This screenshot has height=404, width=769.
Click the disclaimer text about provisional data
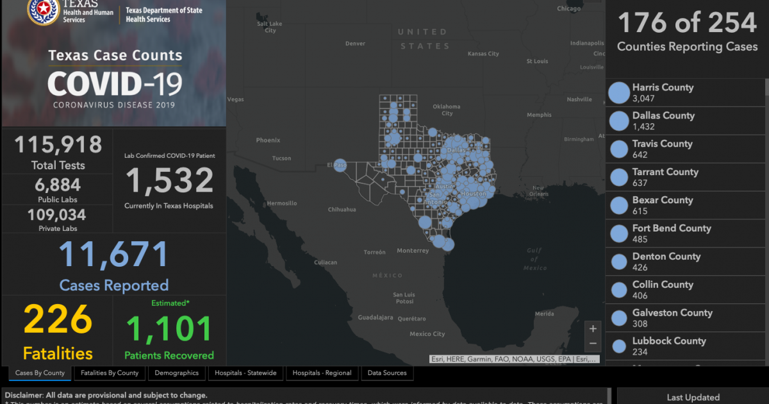coord(105,396)
